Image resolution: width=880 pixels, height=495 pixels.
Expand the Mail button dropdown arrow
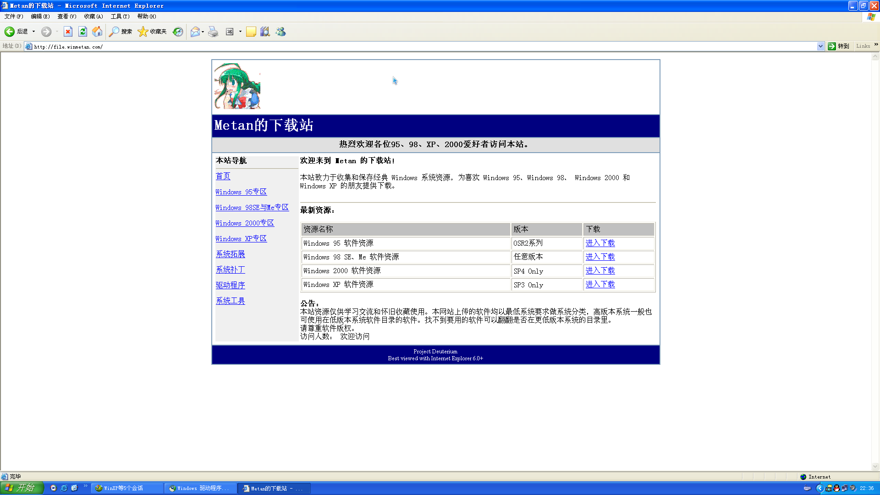[203, 32]
